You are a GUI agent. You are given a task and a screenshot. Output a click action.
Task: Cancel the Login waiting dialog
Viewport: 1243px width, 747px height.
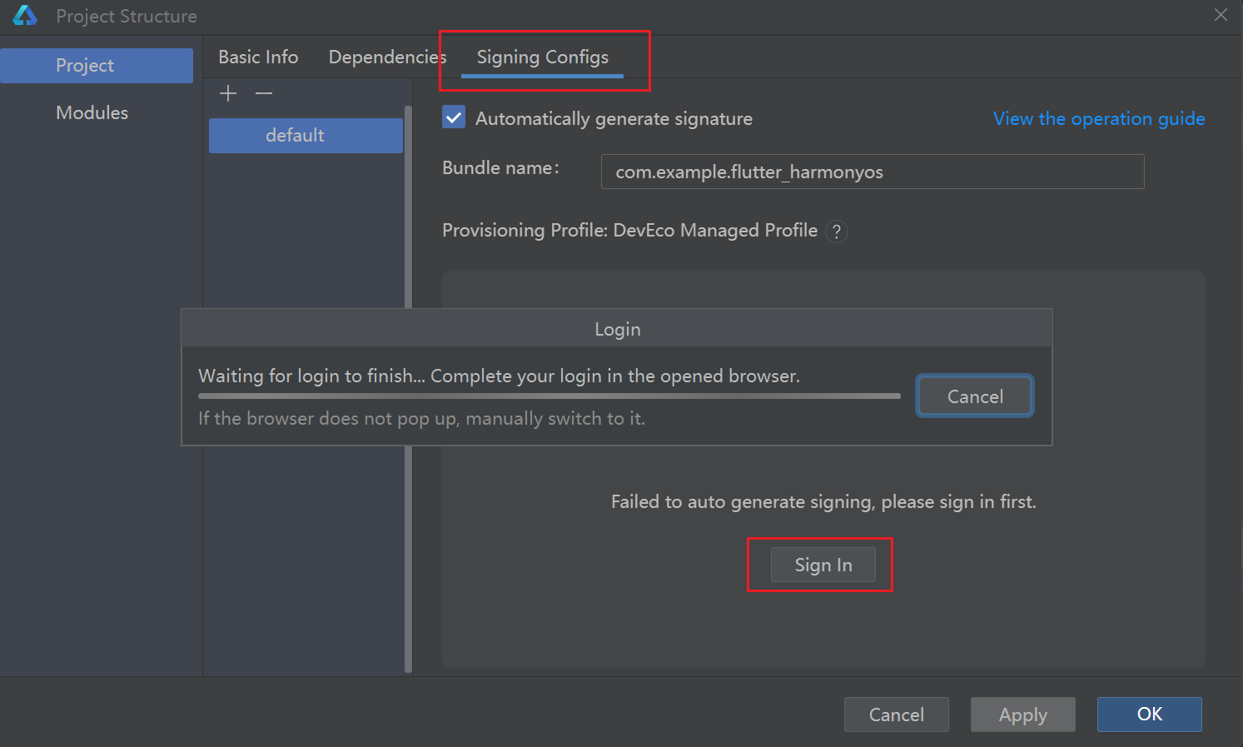974,396
